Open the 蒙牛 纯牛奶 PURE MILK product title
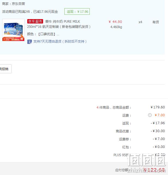 tap(62, 21)
